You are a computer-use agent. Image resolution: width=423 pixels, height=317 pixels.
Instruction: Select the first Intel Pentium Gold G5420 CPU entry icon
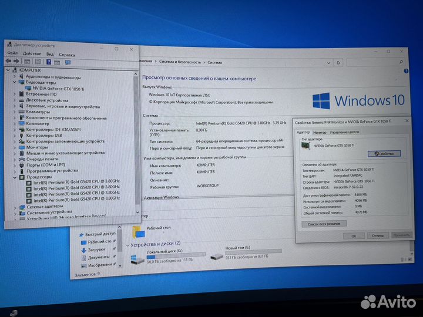tap(29, 183)
